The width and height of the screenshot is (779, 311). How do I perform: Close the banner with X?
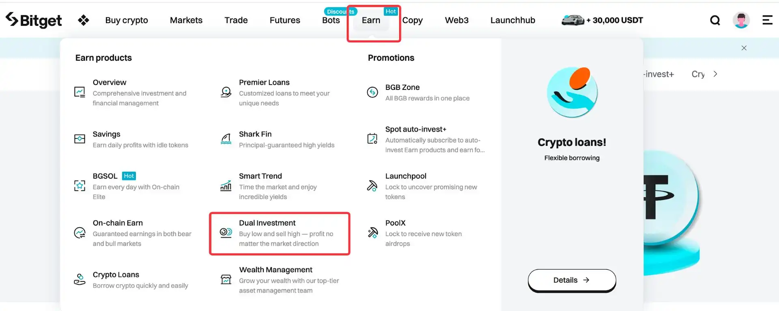click(744, 48)
